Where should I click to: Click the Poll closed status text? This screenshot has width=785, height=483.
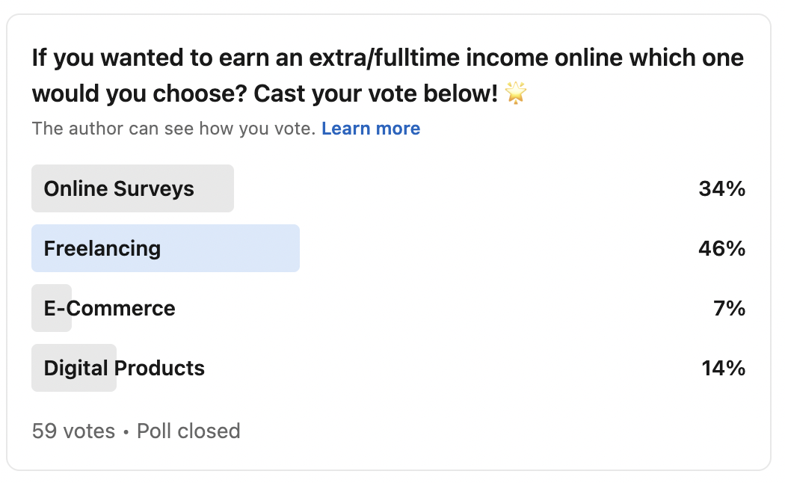[x=188, y=431]
